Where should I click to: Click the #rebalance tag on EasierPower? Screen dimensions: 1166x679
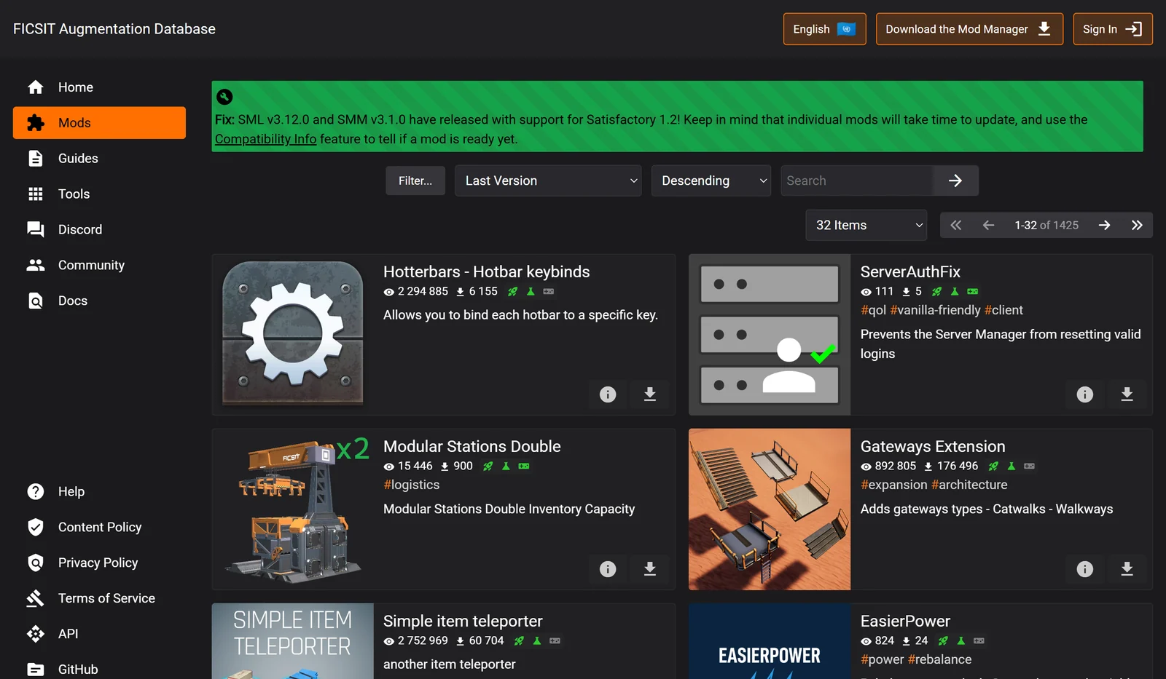tap(940, 659)
